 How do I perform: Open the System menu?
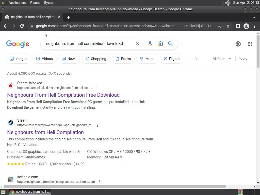50,3
